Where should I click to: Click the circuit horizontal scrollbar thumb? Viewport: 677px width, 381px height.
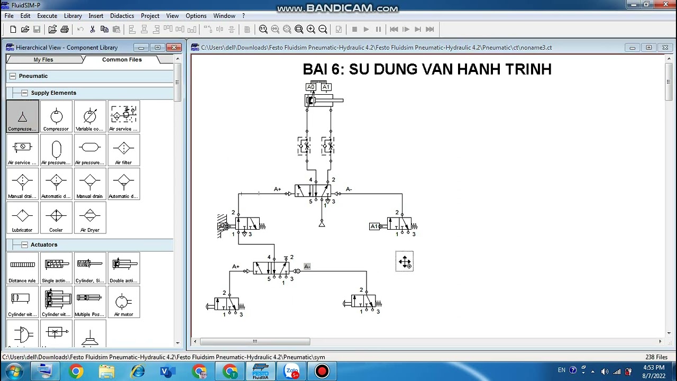tap(255, 341)
